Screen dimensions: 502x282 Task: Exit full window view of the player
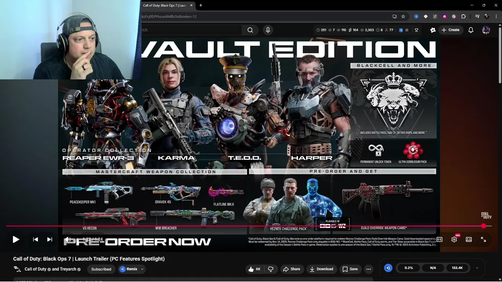click(483, 239)
